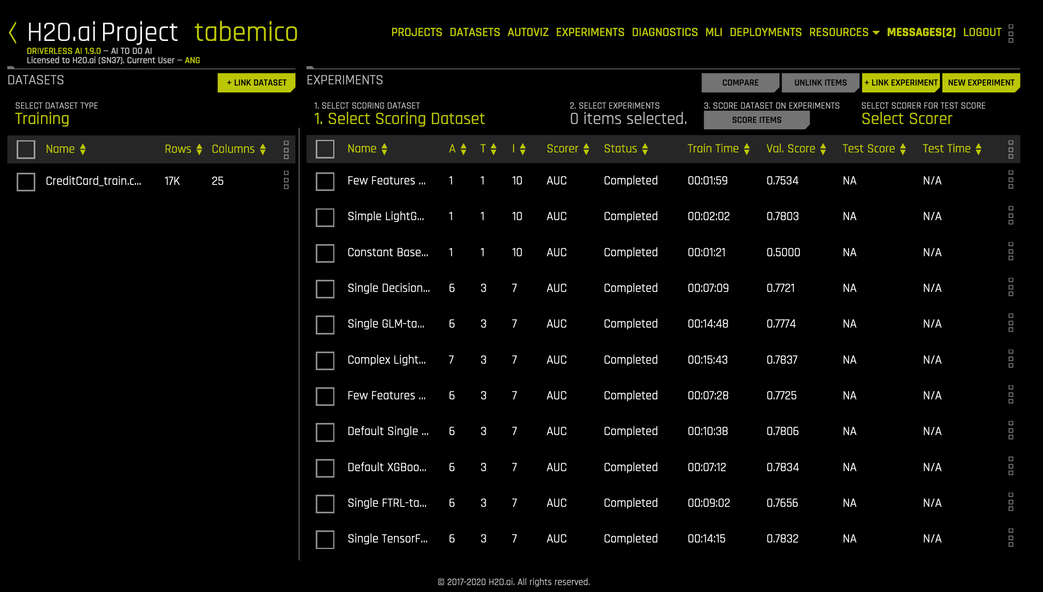Open row options for Single TensorF experiment
Viewport: 1043px width, 592px height.
(1011, 538)
